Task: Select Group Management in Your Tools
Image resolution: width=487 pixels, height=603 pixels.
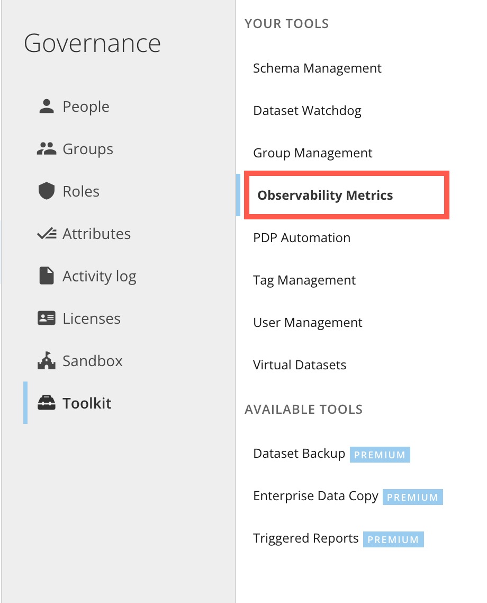Action: click(x=312, y=153)
